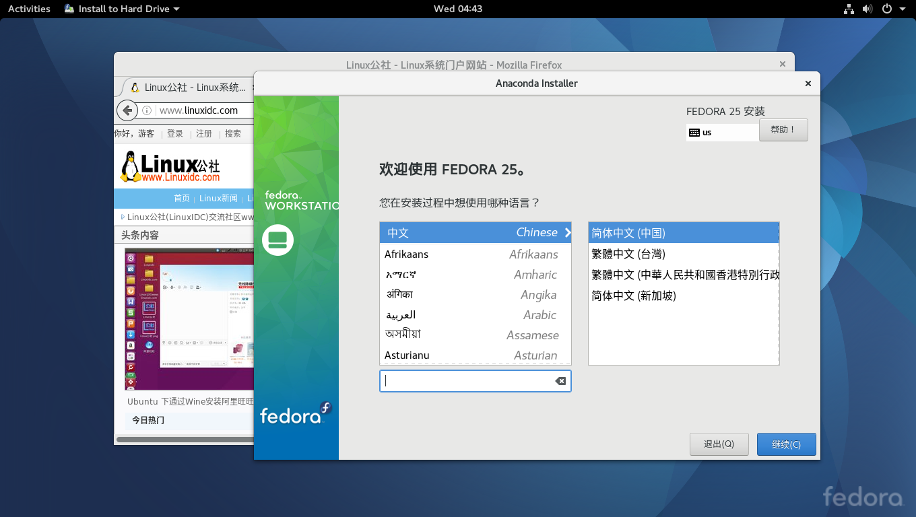Click the Ubuntu 下通过Wine安装阿里旺旺 headline
916x517 pixels.
[x=191, y=401]
